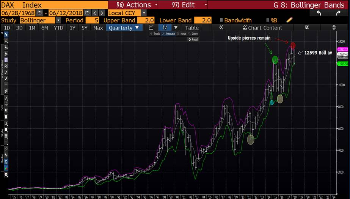Click the move crosshair arrows edit tool

tap(6, 104)
